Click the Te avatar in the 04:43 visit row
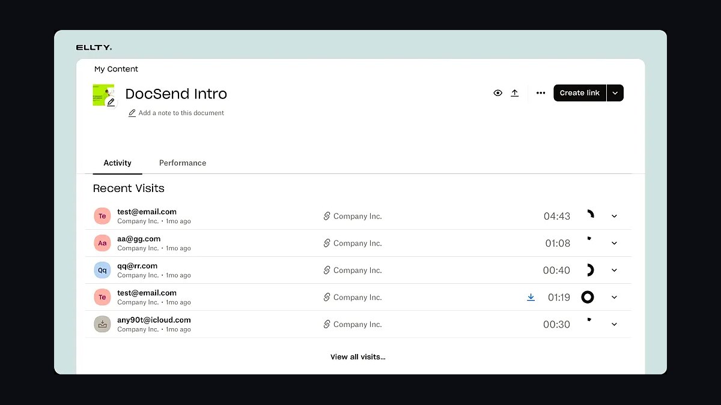The width and height of the screenshot is (721, 405). click(x=102, y=216)
